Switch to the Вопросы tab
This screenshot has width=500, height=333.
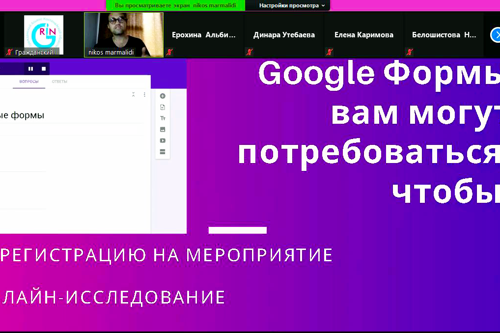coord(29,82)
